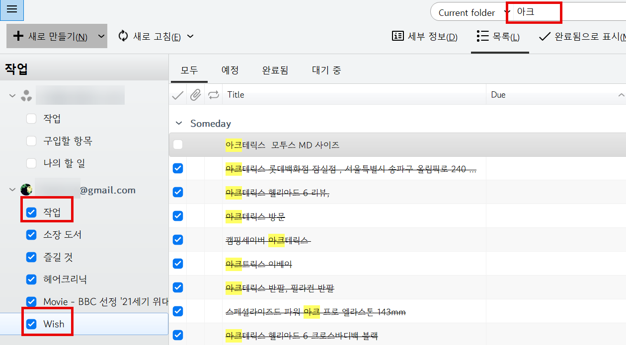Select the 소장 도서 list label
Image resolution: width=626 pixels, height=345 pixels.
click(x=62, y=235)
